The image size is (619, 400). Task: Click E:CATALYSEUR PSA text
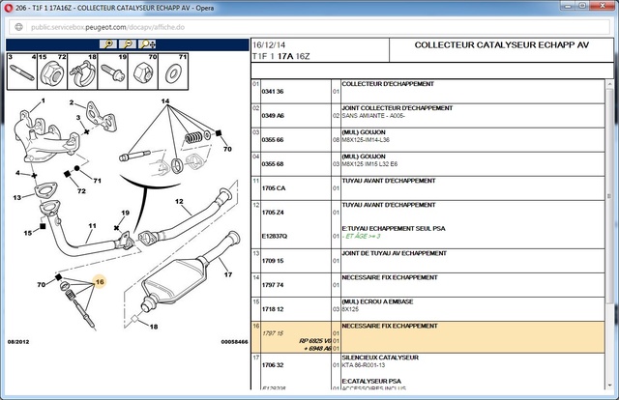371,381
